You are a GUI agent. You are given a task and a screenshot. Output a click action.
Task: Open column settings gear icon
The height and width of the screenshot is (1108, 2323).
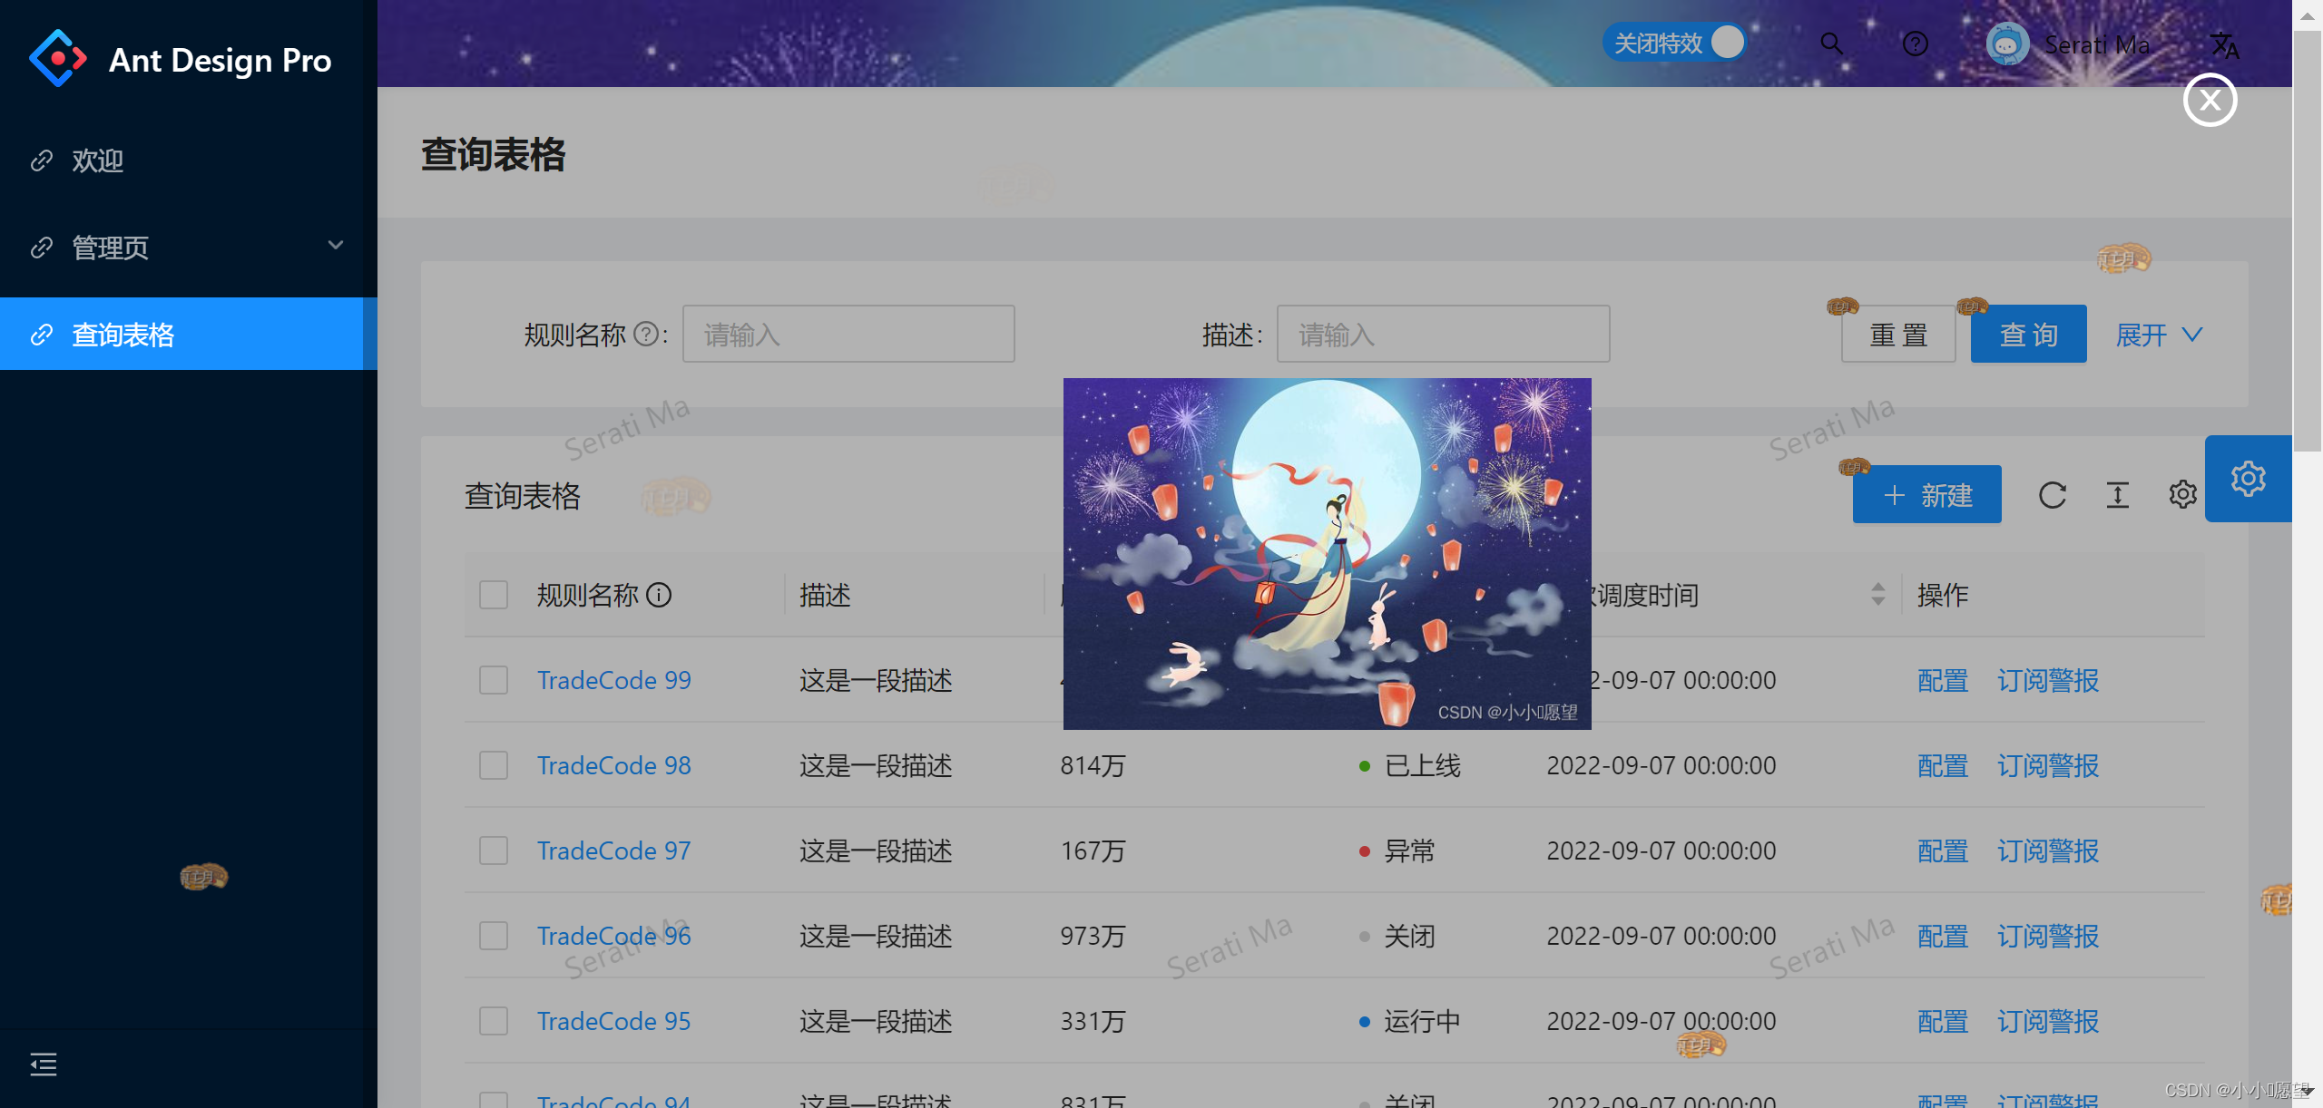[2182, 495]
